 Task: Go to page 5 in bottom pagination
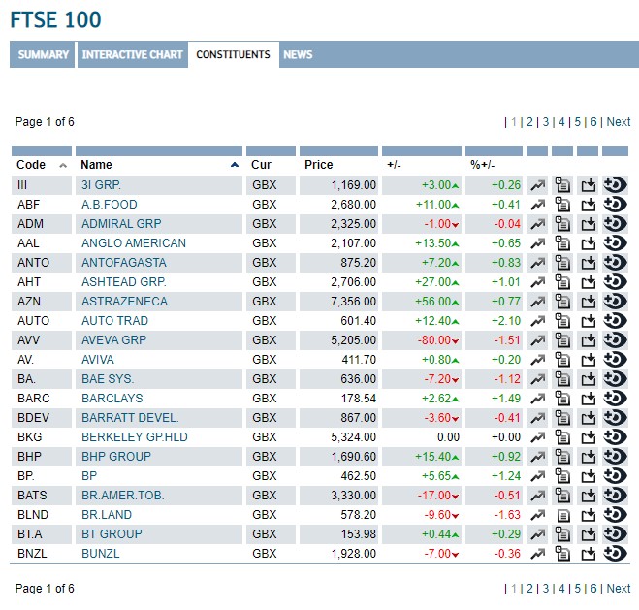(x=578, y=589)
